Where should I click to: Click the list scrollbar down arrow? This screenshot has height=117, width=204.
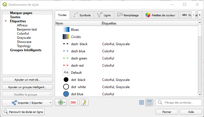tap(200, 95)
